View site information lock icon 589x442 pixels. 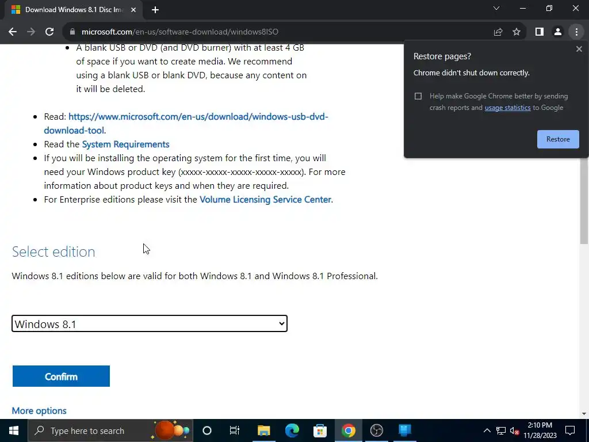pyautogui.click(x=72, y=32)
